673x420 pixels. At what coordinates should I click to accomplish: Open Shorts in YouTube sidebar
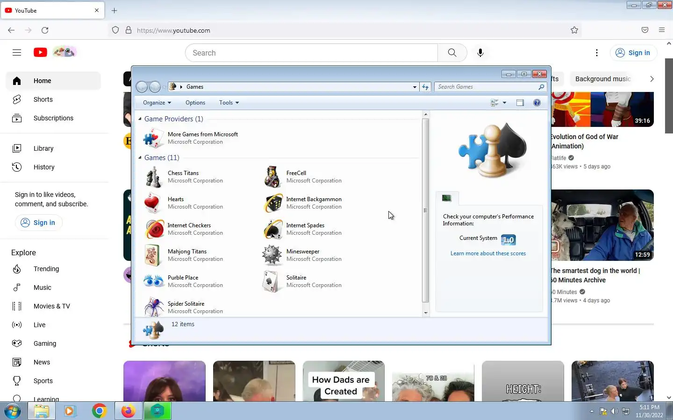pyautogui.click(x=53, y=99)
